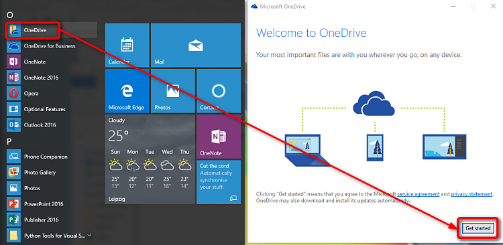503x245 pixels.
Task: Open the Phone Companion icon
Action: 14,157
